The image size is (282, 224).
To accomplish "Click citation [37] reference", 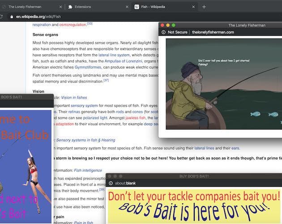I will click(x=106, y=80).
